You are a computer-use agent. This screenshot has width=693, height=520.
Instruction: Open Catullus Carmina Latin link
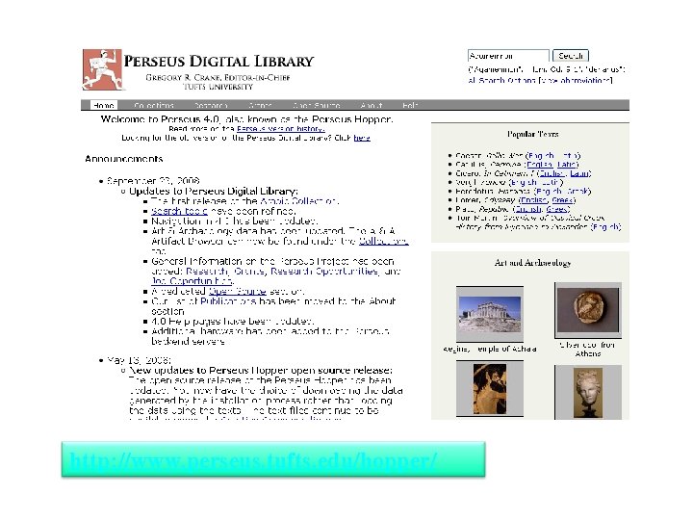coord(566,165)
